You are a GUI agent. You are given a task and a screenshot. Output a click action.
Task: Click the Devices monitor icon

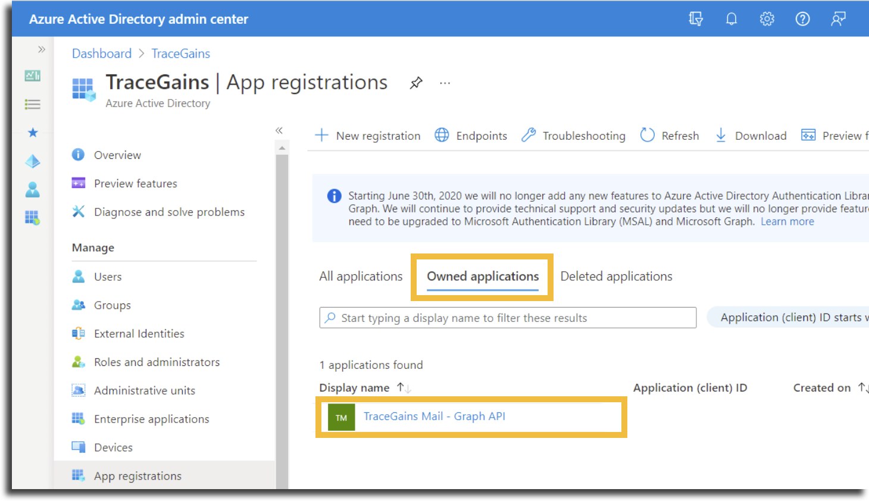tap(78, 447)
